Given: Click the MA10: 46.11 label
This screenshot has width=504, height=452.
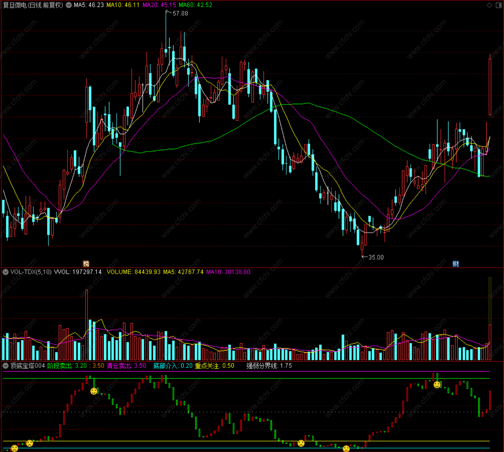Looking at the screenshot, I should (123, 5).
